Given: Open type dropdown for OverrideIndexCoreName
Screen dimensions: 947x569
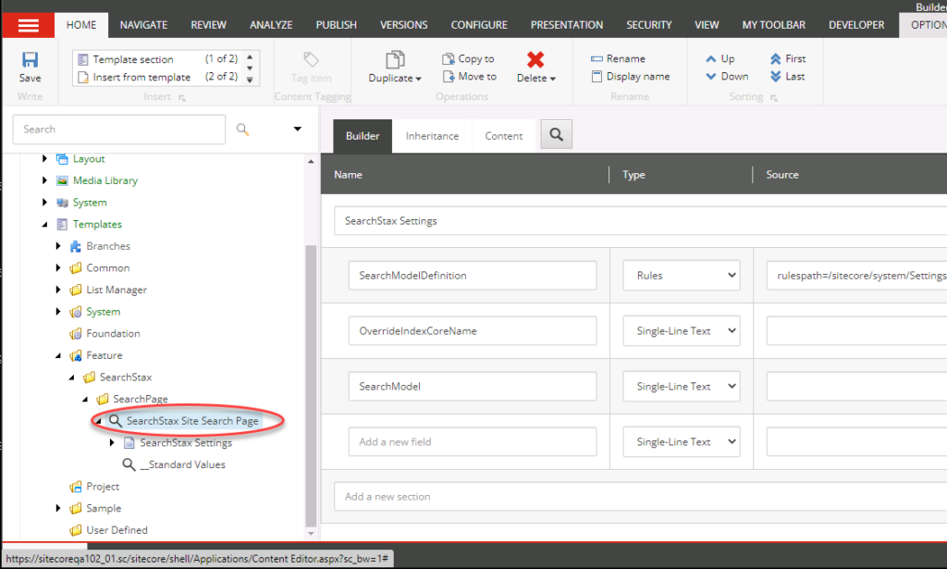Looking at the screenshot, I should click(x=682, y=331).
